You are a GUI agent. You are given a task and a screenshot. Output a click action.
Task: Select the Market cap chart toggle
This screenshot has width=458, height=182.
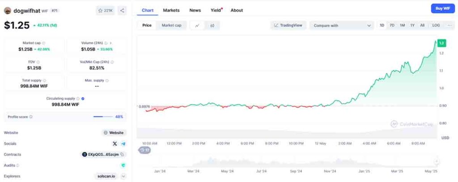171,25
